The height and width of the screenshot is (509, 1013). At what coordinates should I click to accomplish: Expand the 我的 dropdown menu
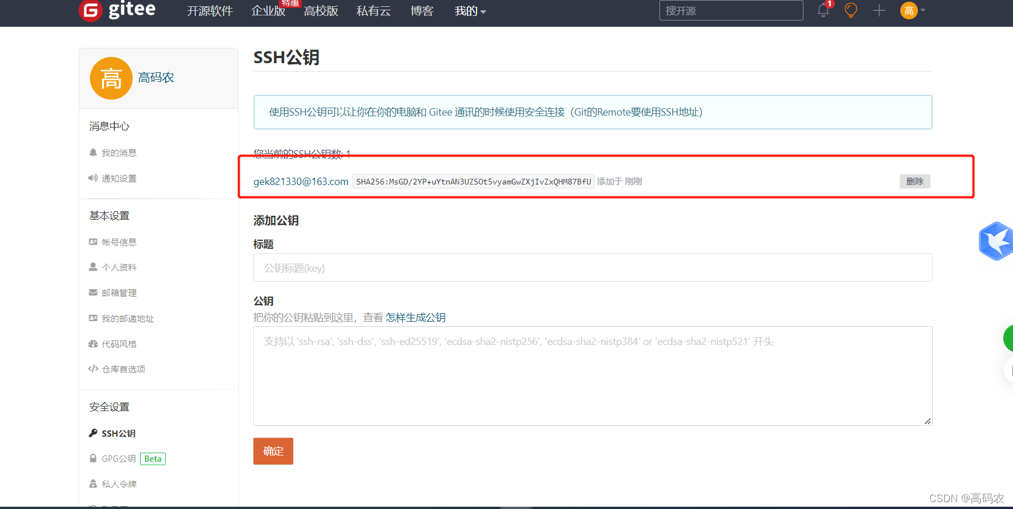pyautogui.click(x=470, y=11)
